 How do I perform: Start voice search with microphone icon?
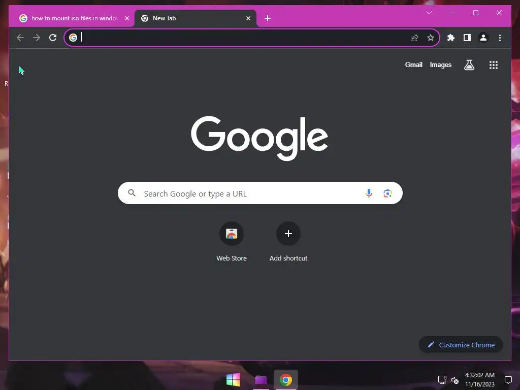coord(369,193)
